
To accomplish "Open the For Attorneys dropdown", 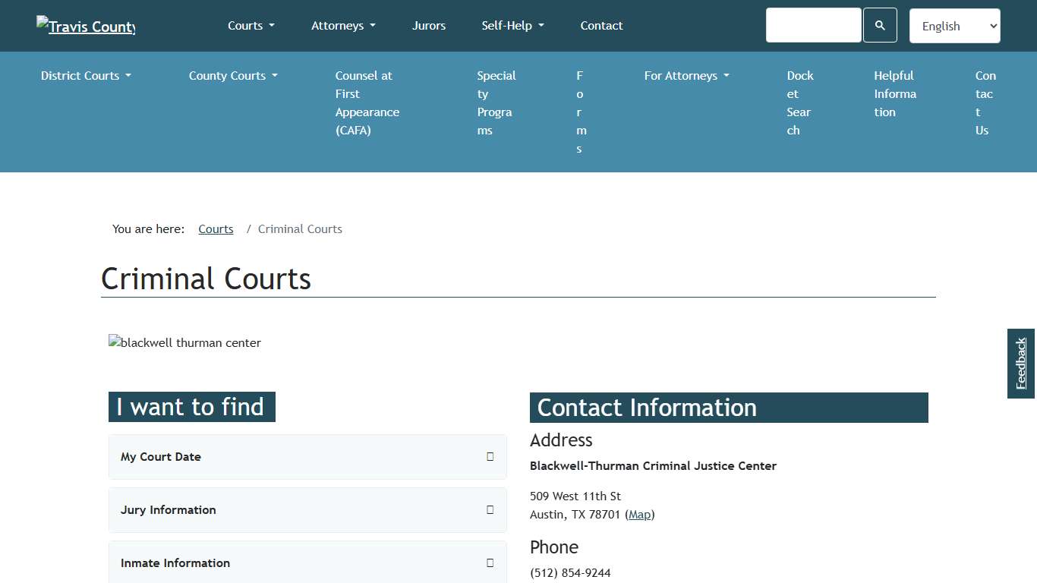I will point(686,75).
